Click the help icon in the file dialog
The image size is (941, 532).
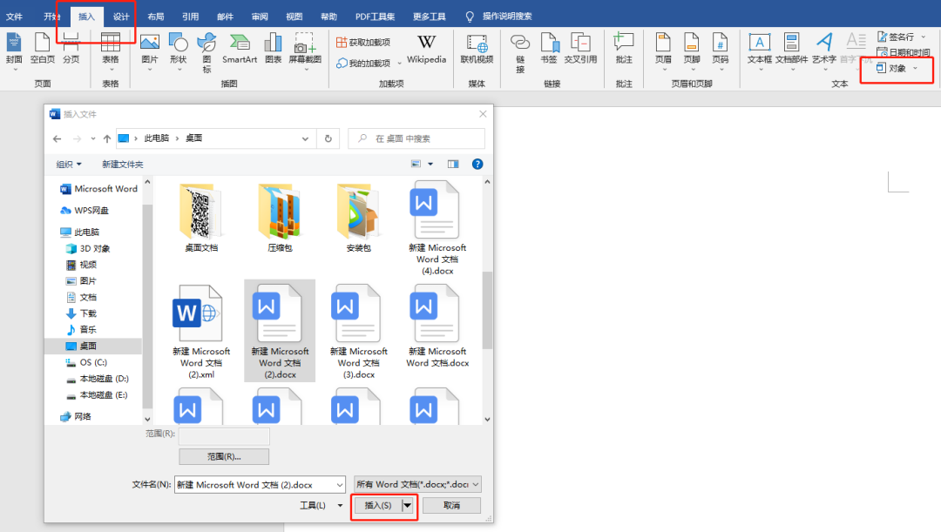pyautogui.click(x=477, y=164)
